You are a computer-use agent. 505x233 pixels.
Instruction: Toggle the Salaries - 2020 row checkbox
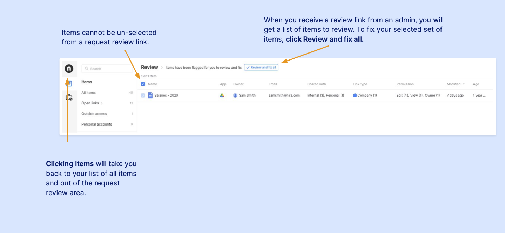tap(143, 95)
